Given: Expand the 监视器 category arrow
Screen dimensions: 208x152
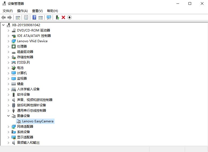Looking at the screenshot, I should (9, 79).
